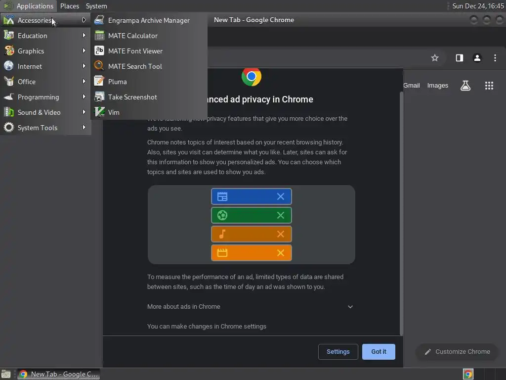Click the Education category icon

tap(9, 36)
